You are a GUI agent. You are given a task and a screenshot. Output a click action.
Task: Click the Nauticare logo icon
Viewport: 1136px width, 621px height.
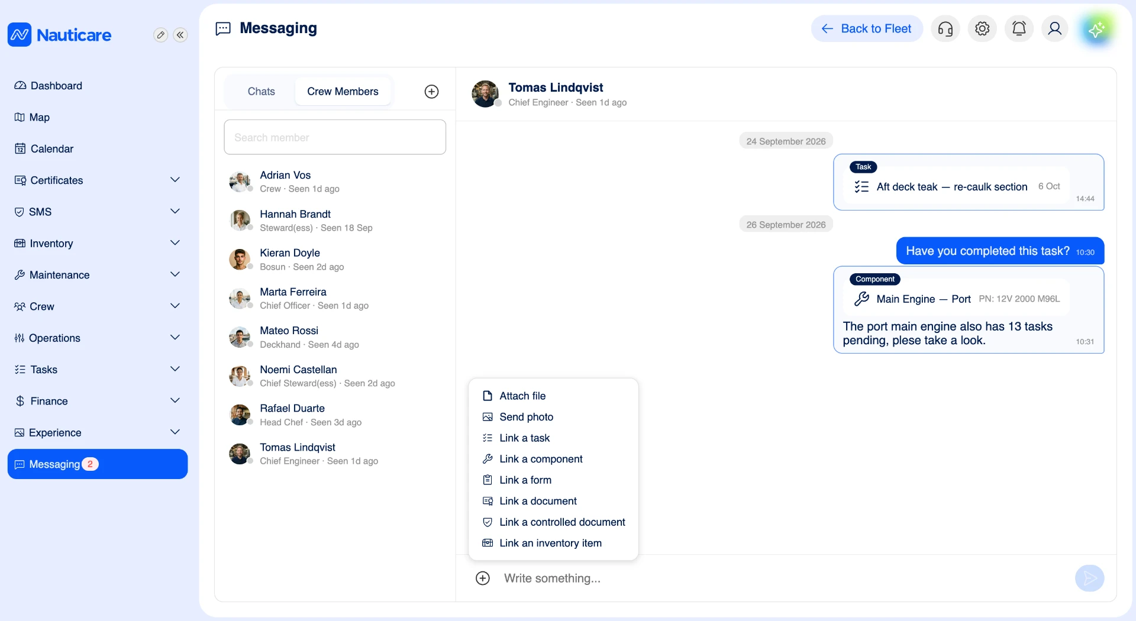(x=20, y=35)
